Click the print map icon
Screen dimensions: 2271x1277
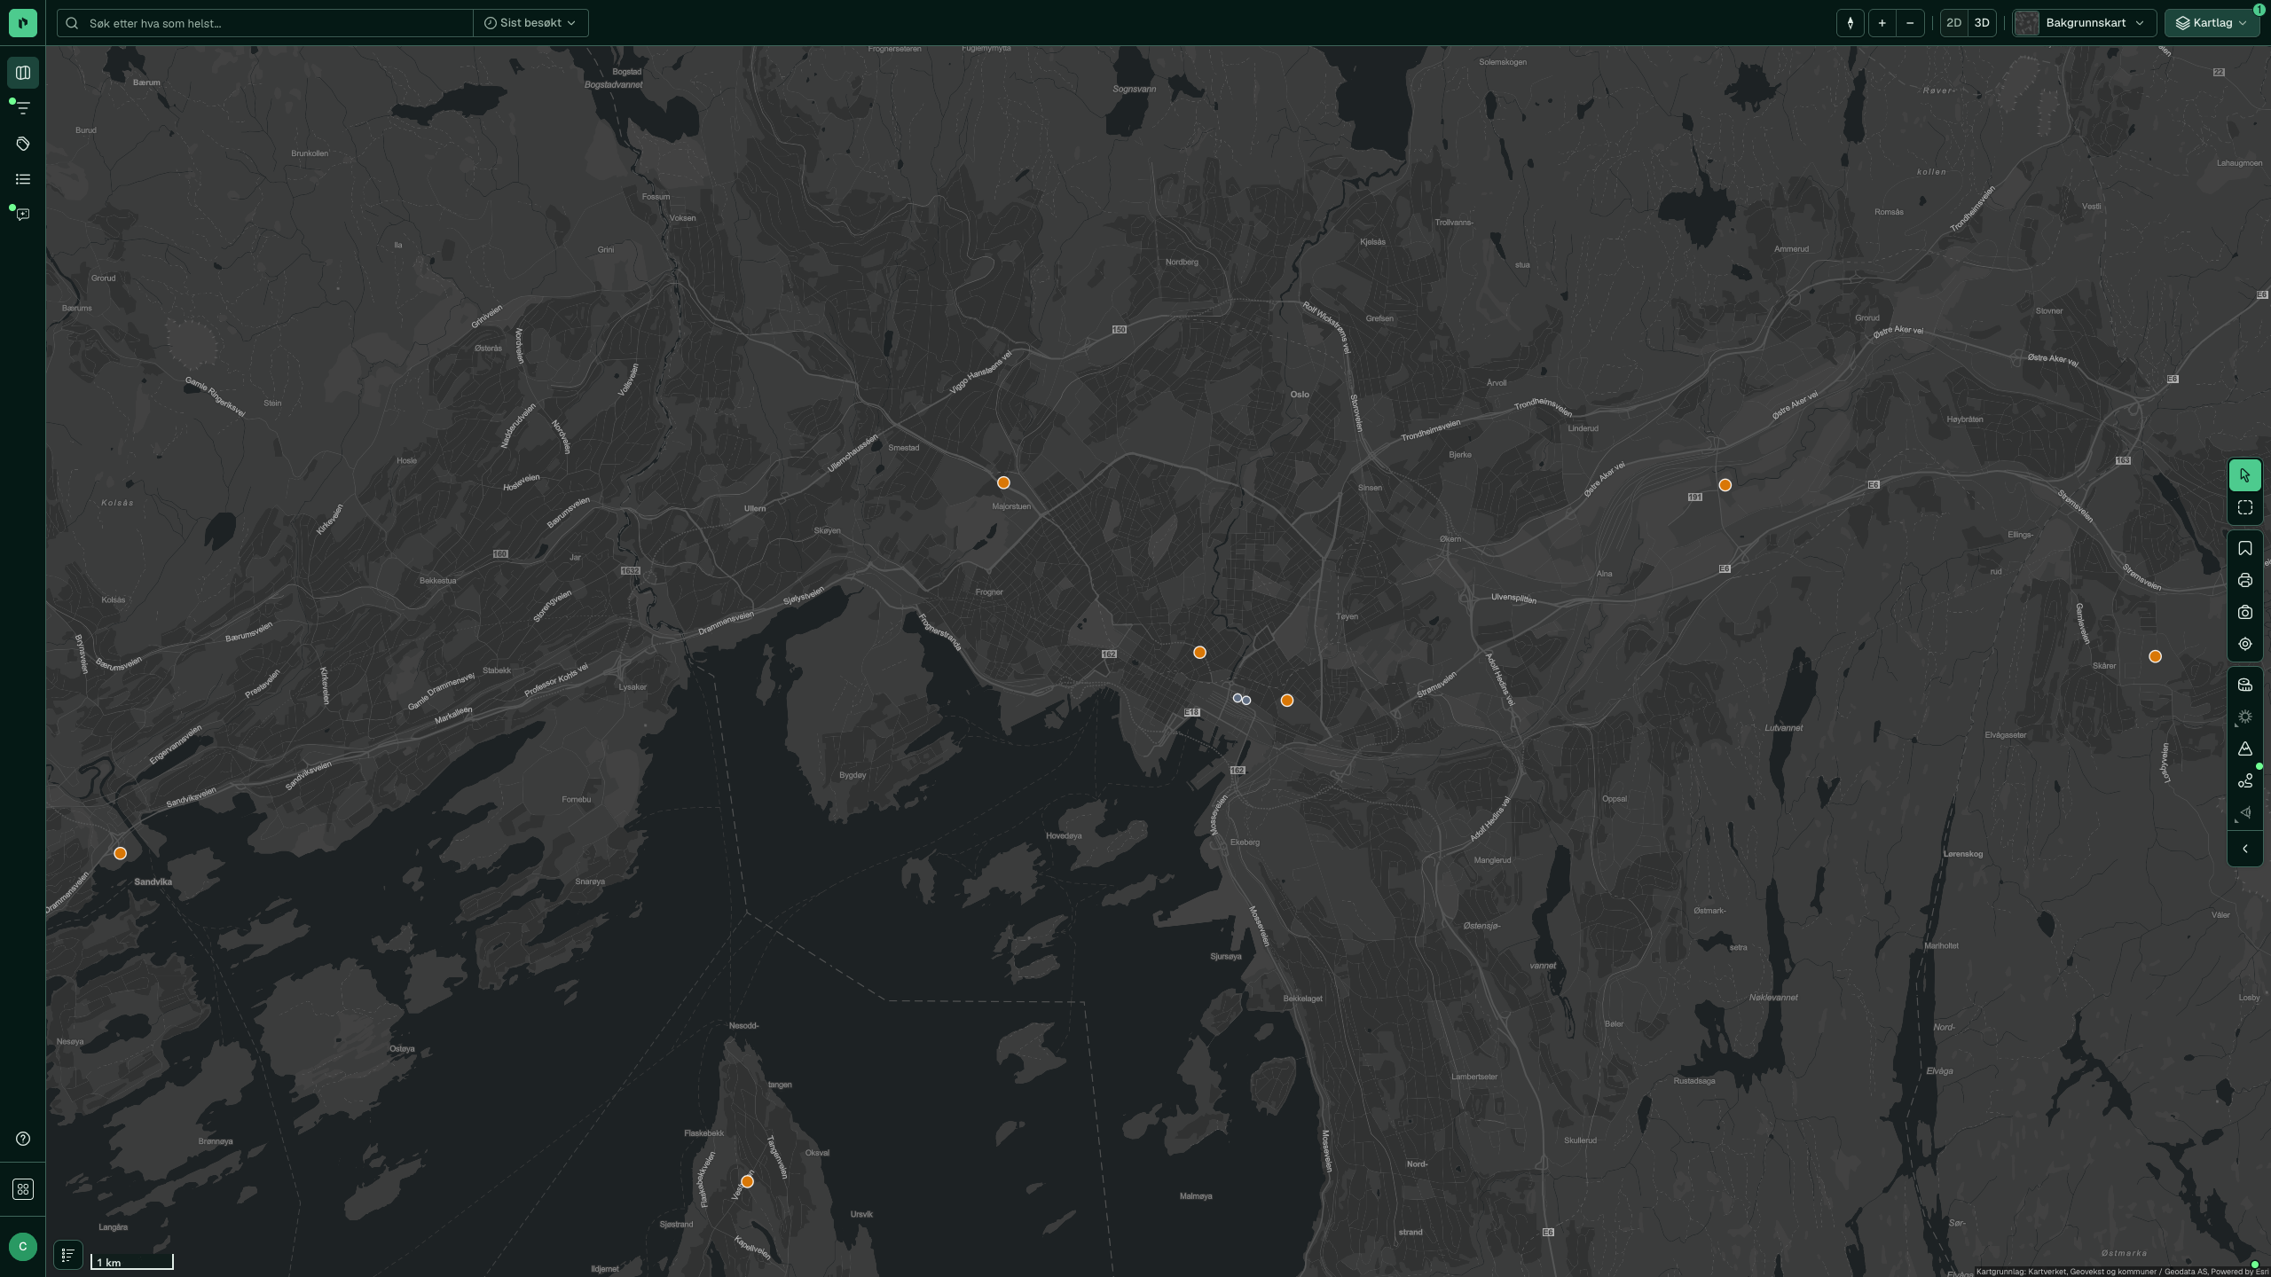click(x=2245, y=581)
